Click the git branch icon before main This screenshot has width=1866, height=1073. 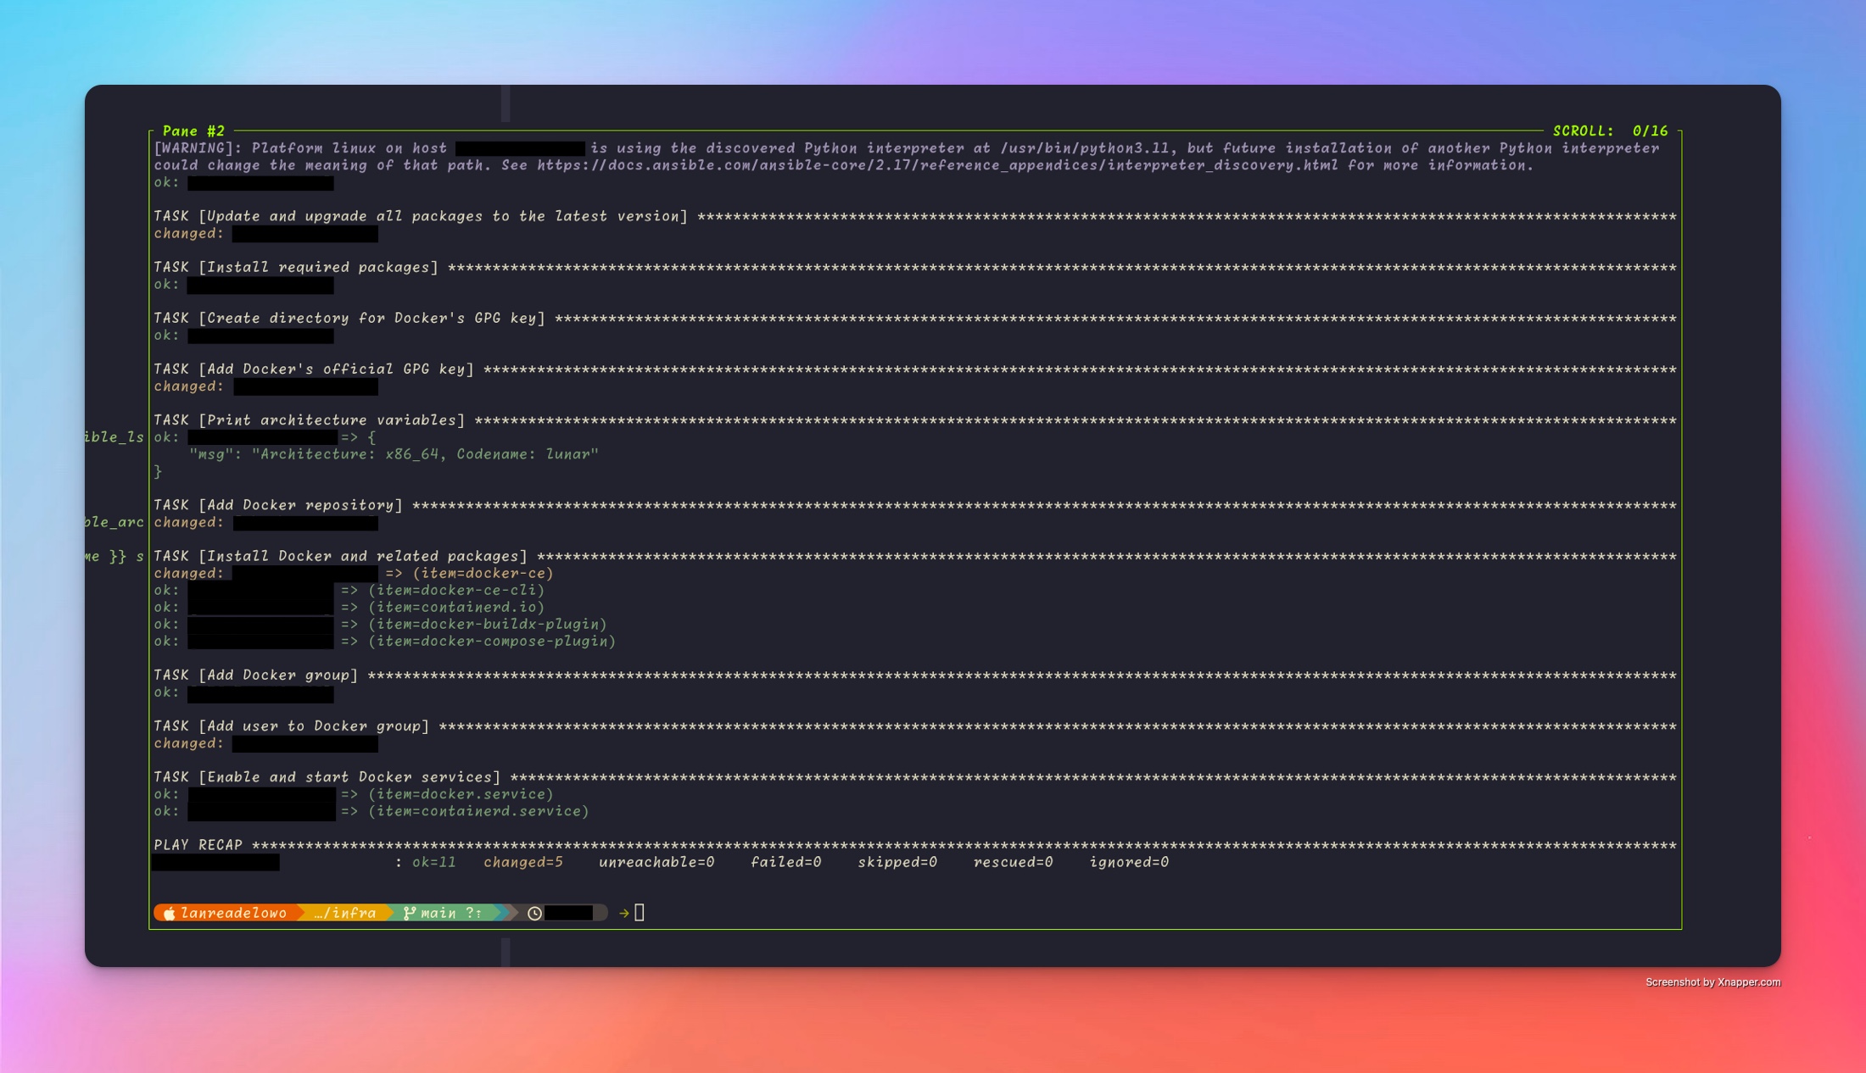click(410, 913)
